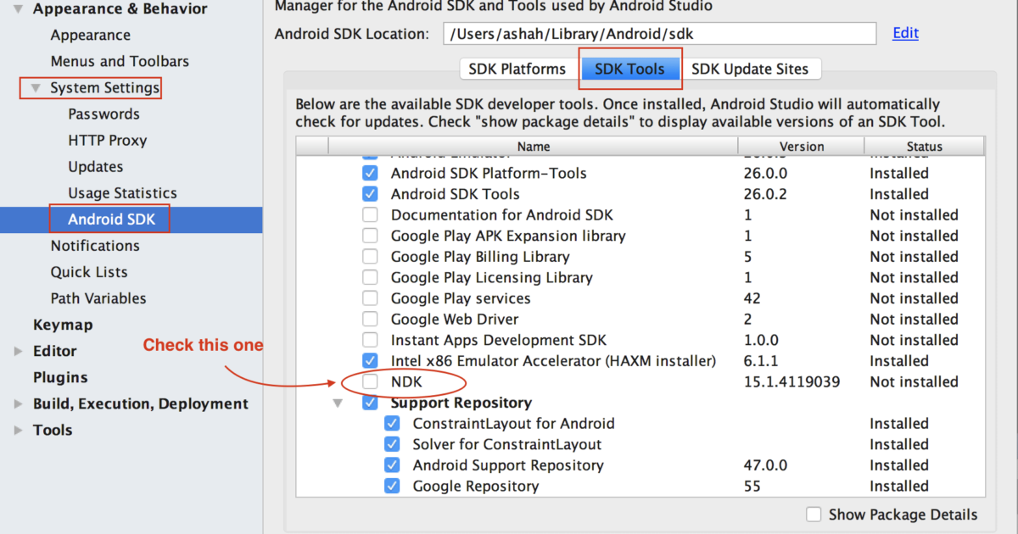Expand the Editor section arrow
This screenshot has height=534, width=1018.
[x=18, y=351]
